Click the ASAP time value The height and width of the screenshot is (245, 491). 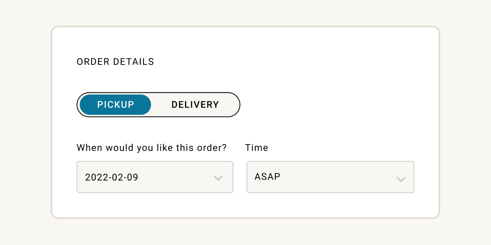(268, 177)
